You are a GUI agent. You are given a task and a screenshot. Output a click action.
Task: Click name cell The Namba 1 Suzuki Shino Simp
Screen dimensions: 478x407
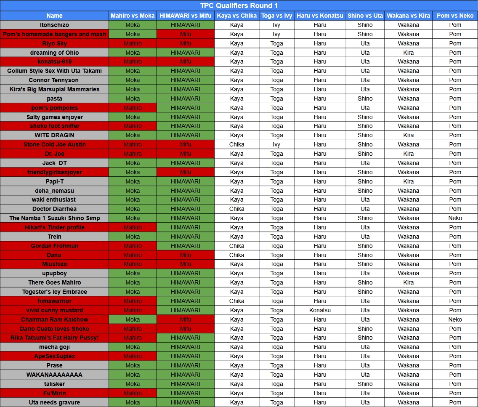coord(55,218)
